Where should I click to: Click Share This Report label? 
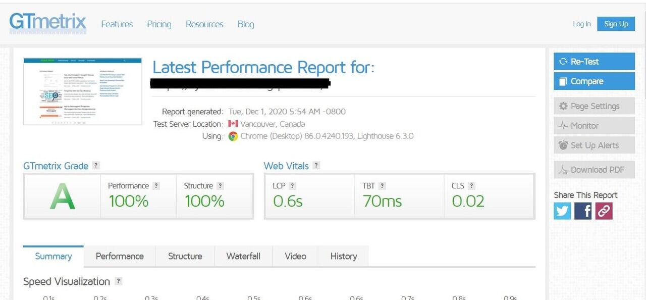pyautogui.click(x=585, y=195)
